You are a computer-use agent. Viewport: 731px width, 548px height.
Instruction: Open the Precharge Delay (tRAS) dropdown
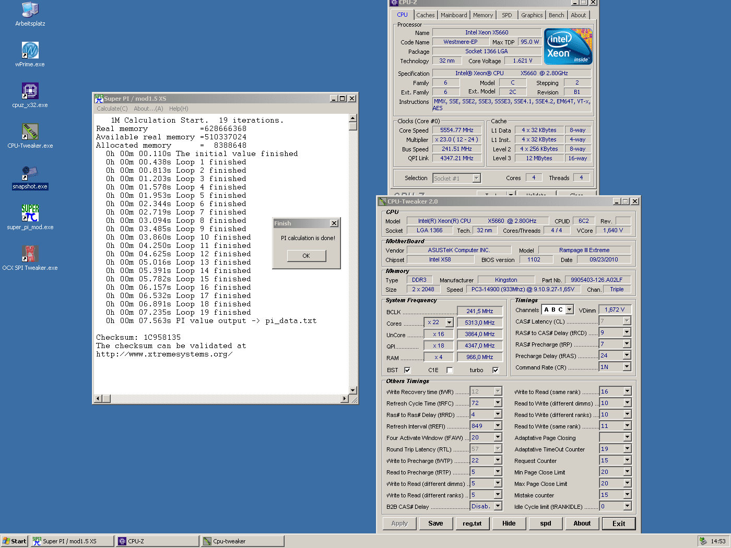(x=627, y=355)
